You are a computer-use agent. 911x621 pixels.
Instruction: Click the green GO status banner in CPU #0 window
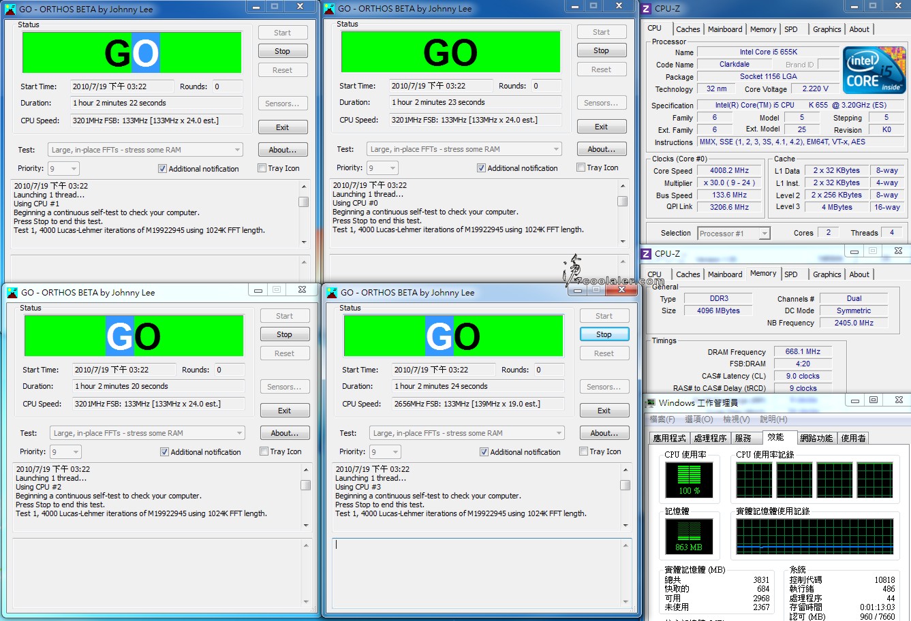pos(450,52)
